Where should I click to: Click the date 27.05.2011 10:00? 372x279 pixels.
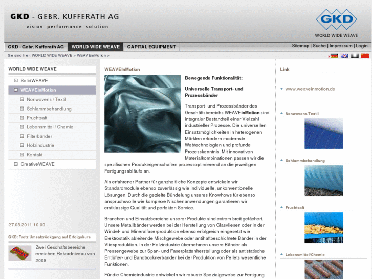[27, 225]
